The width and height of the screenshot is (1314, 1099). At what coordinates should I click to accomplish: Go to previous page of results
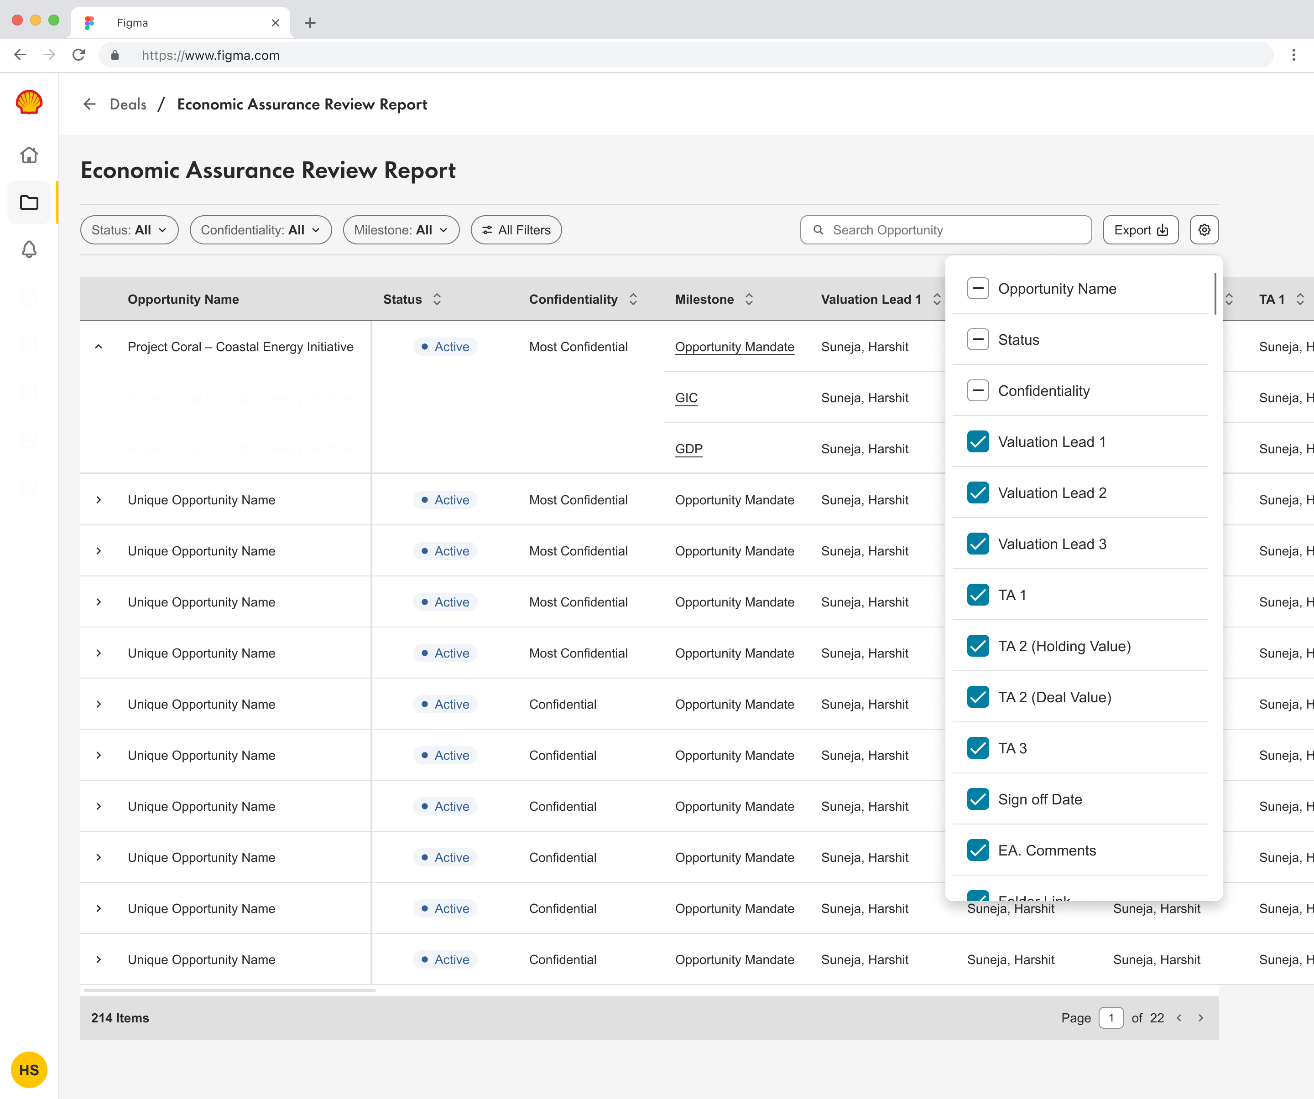point(1179,1018)
